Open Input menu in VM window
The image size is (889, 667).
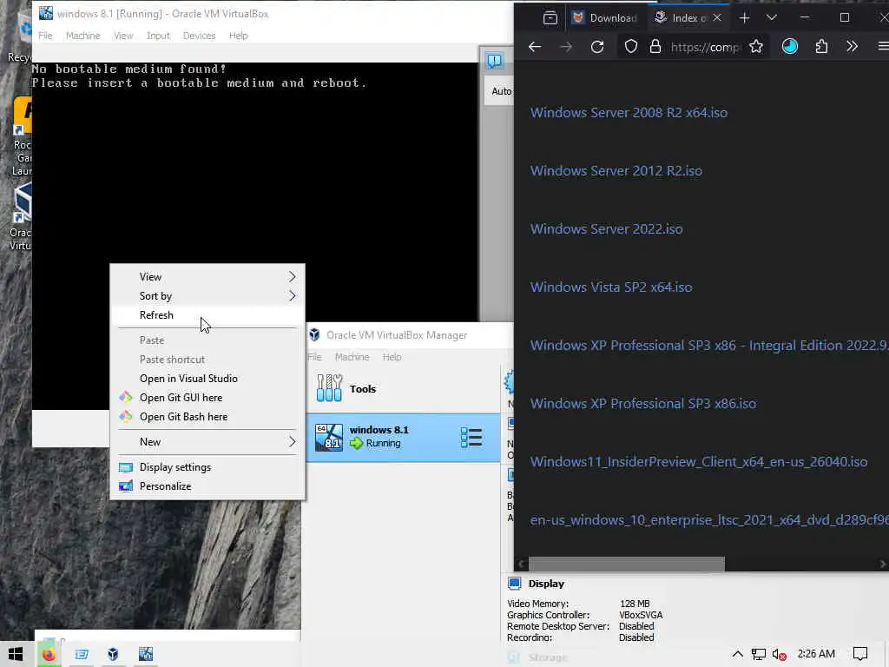pyautogui.click(x=158, y=36)
